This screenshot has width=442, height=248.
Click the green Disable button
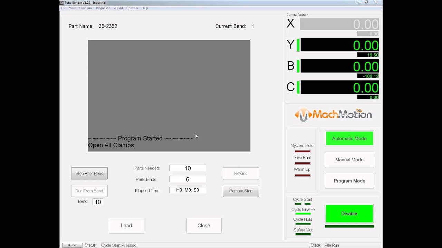coord(349,214)
